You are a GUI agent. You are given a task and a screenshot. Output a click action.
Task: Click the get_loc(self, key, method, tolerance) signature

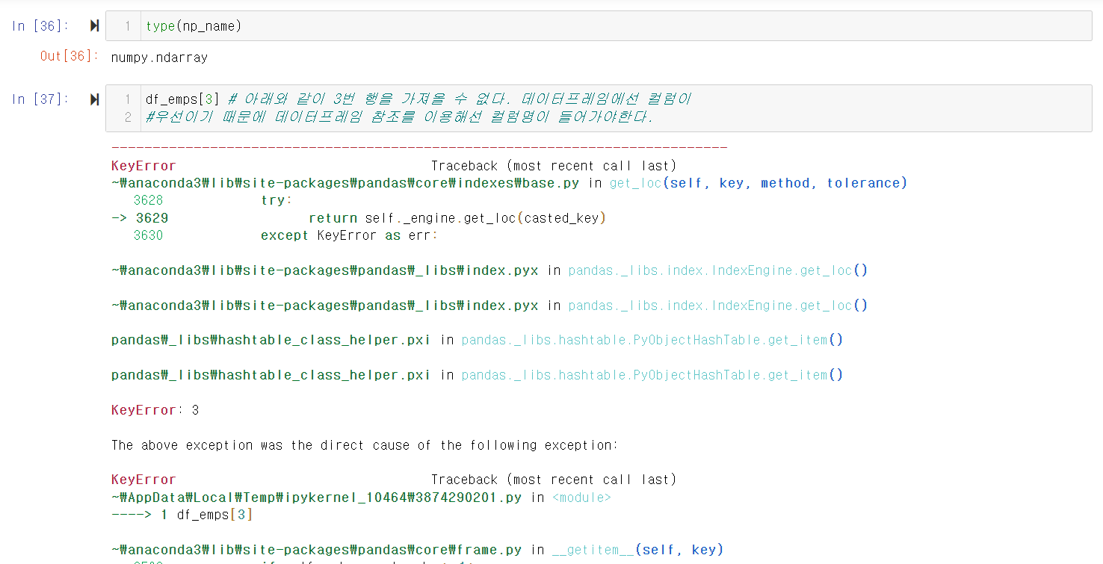pos(758,183)
